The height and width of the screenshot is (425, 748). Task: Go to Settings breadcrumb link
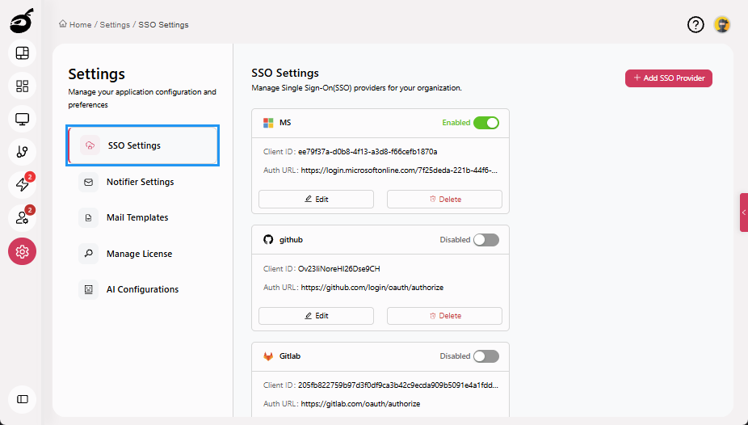pos(115,25)
